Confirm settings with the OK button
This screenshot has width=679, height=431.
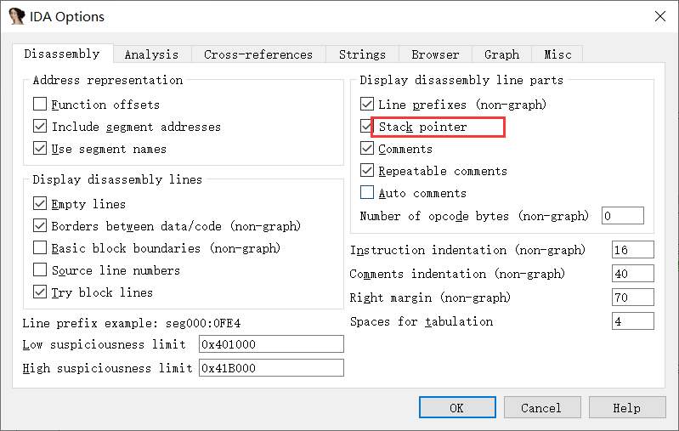(x=457, y=407)
